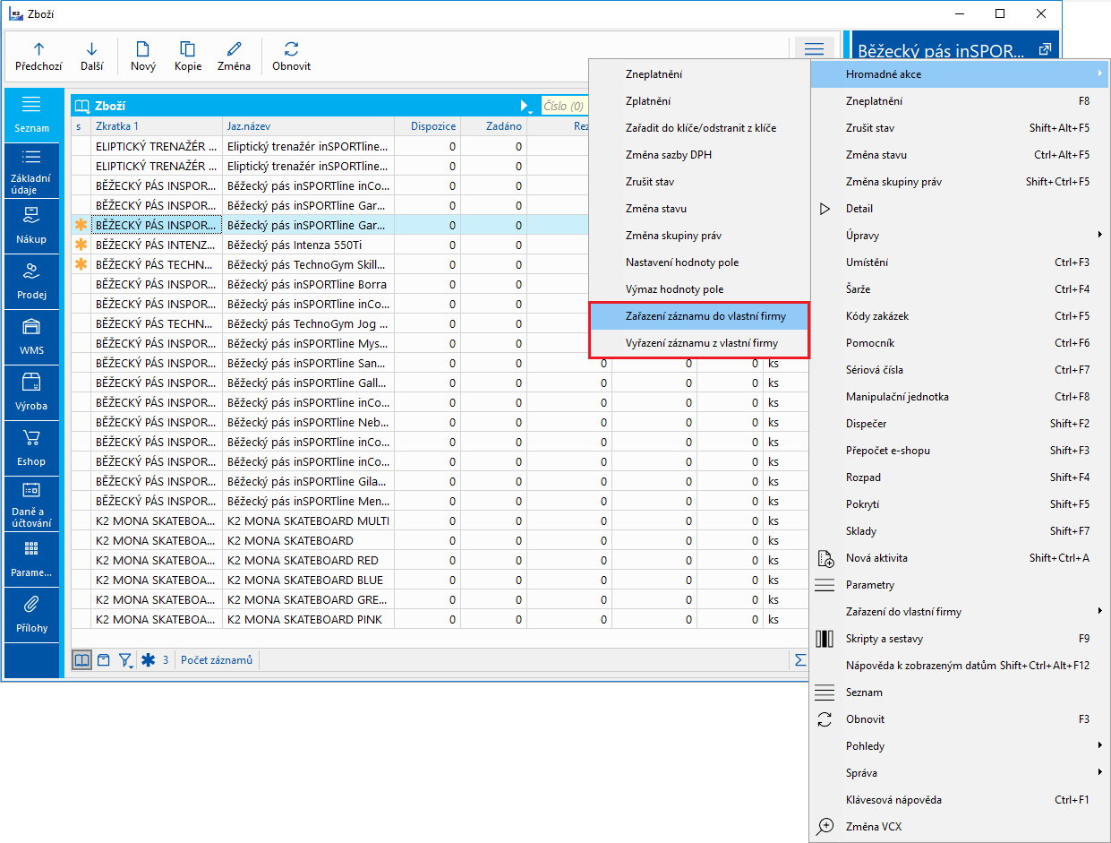Refresh list using Obnovit toolbar icon
Viewport: 1111px width, 843px height.
[291, 49]
